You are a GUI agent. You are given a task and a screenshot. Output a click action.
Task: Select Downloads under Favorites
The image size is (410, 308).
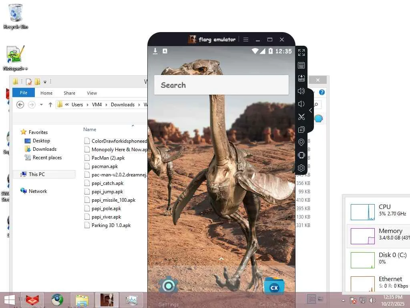pos(44,149)
